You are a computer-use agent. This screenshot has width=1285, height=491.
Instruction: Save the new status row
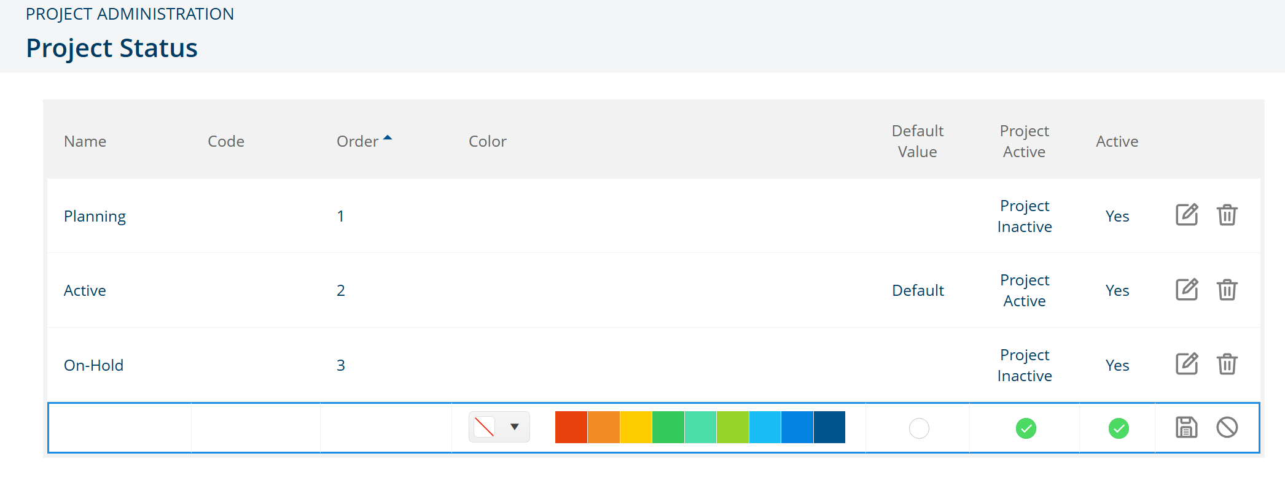point(1186,427)
